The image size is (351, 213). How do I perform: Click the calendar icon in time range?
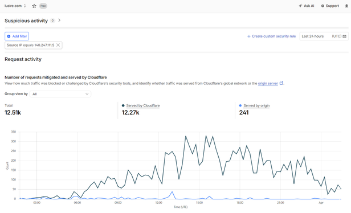pyautogui.click(x=345, y=36)
